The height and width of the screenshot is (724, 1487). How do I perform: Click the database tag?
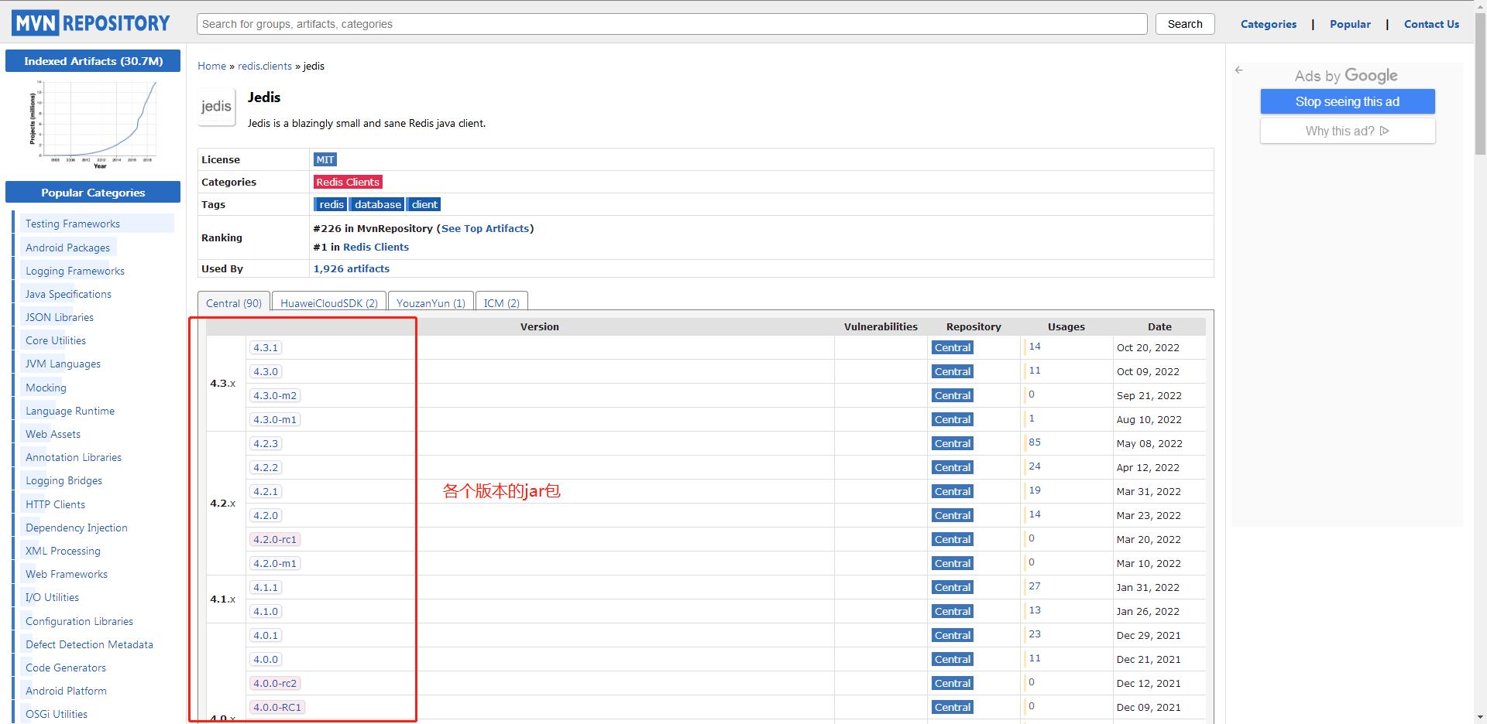378,204
